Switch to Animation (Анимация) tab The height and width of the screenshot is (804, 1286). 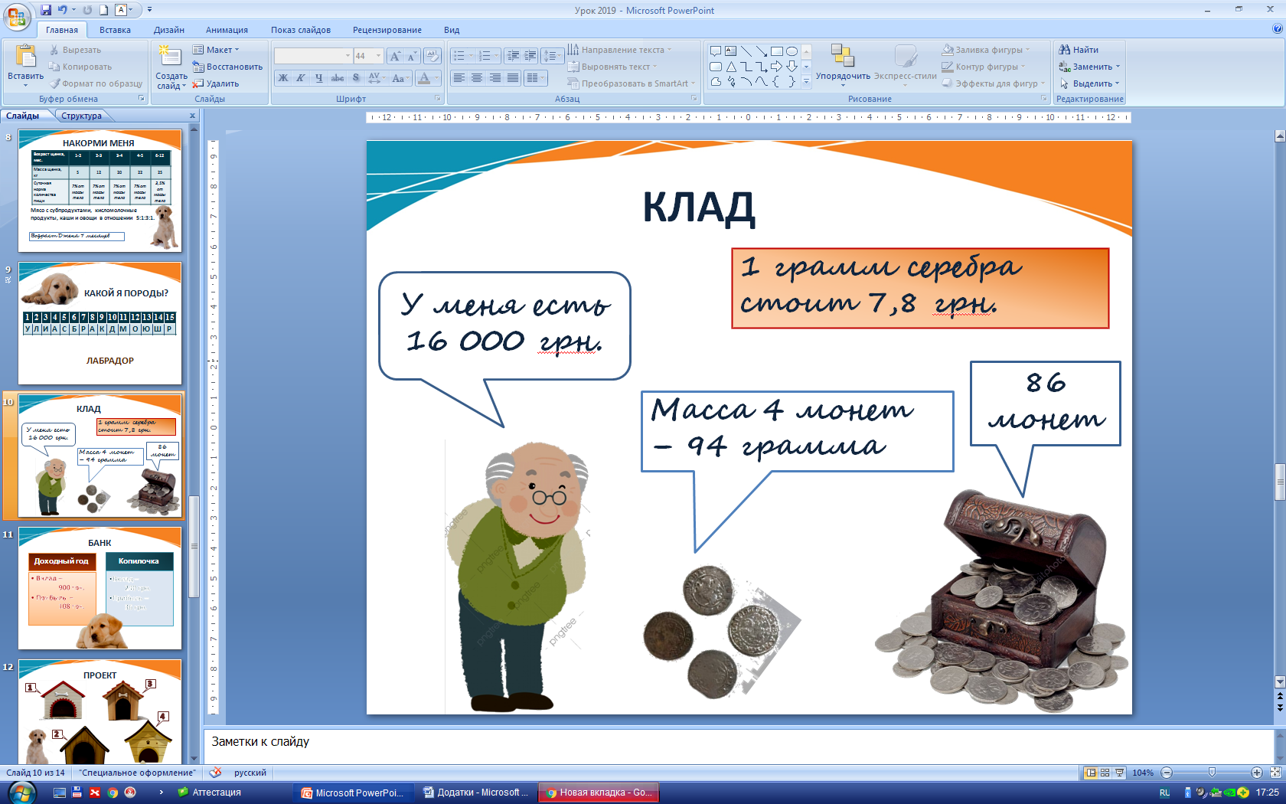coord(227,30)
